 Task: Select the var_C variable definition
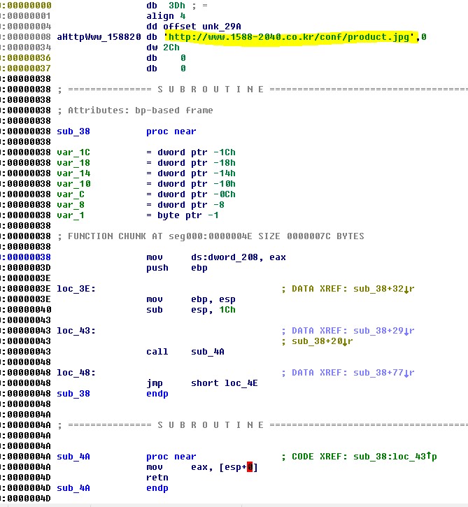tap(146, 194)
